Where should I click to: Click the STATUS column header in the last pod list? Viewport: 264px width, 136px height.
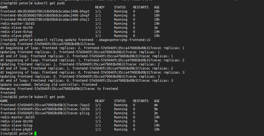point(120,101)
